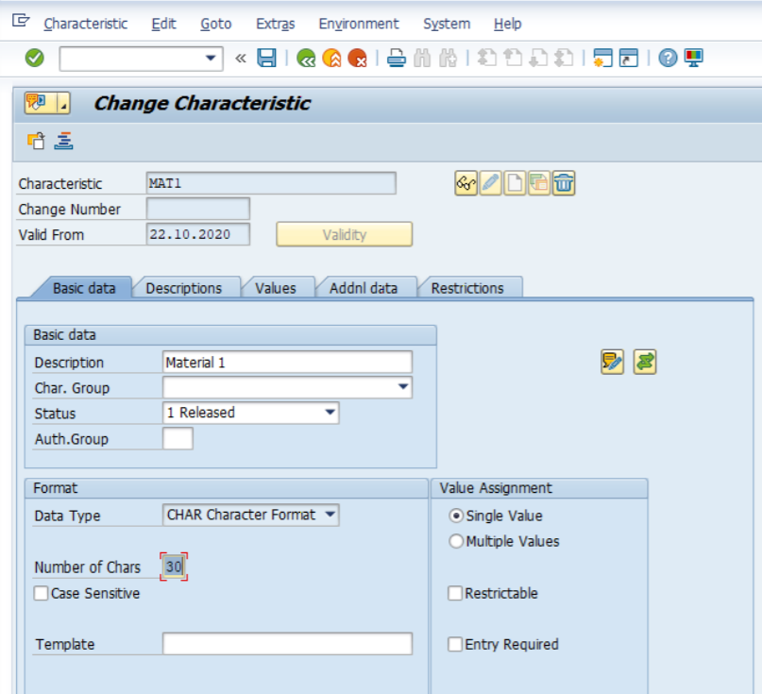Click the Save floppy disk icon
Screen dimensions: 762x694
pos(266,59)
